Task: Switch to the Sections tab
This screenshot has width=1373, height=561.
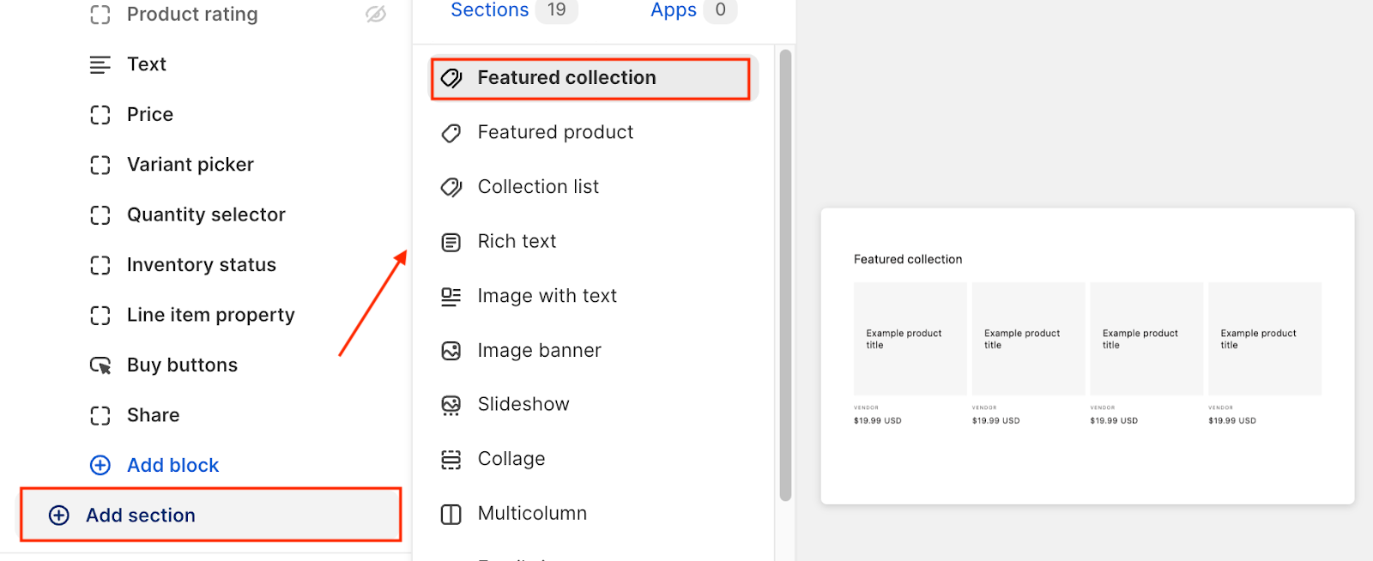Action: 489,10
